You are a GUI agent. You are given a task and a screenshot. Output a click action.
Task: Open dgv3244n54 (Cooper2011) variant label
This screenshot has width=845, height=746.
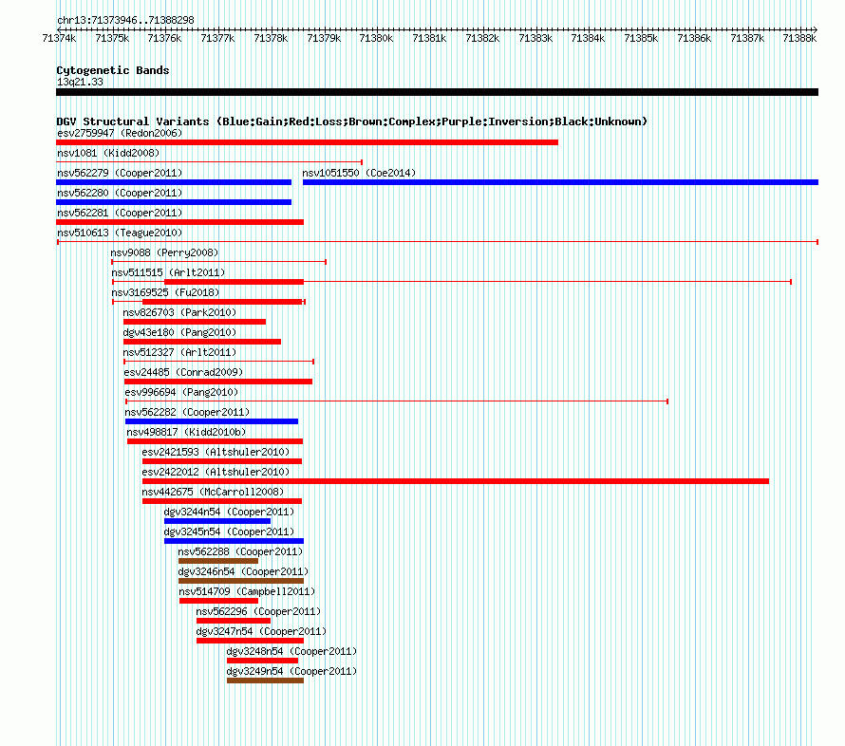[229, 512]
